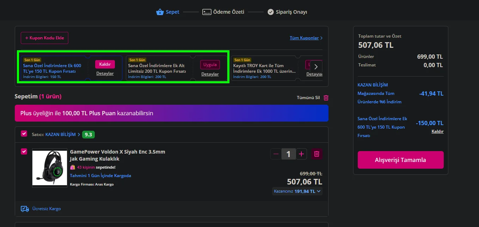Delete the headset with its trash icon
This screenshot has width=479, height=227.
pyautogui.click(x=317, y=154)
